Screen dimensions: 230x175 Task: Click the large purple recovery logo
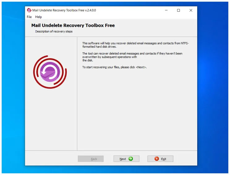click(50, 72)
